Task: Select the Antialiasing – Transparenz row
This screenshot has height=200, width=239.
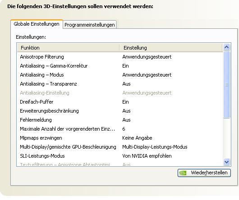Action: pyautogui.click(x=120, y=84)
